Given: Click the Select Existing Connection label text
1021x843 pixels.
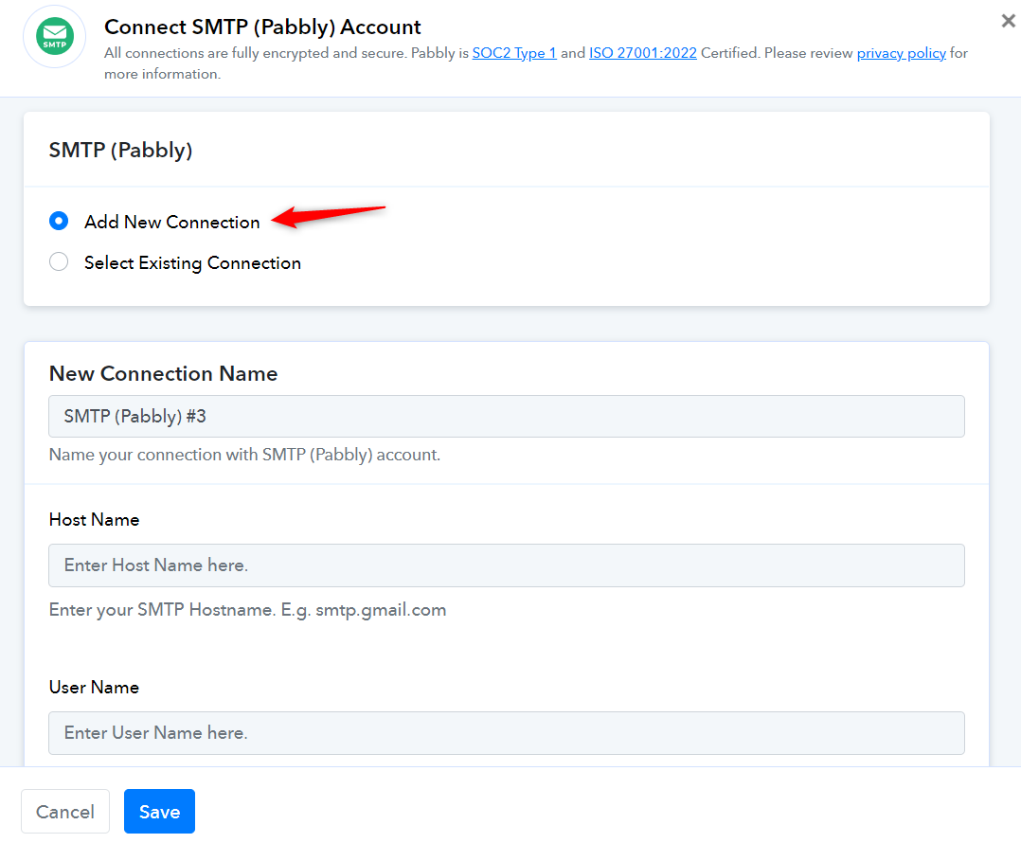Looking at the screenshot, I should (193, 263).
